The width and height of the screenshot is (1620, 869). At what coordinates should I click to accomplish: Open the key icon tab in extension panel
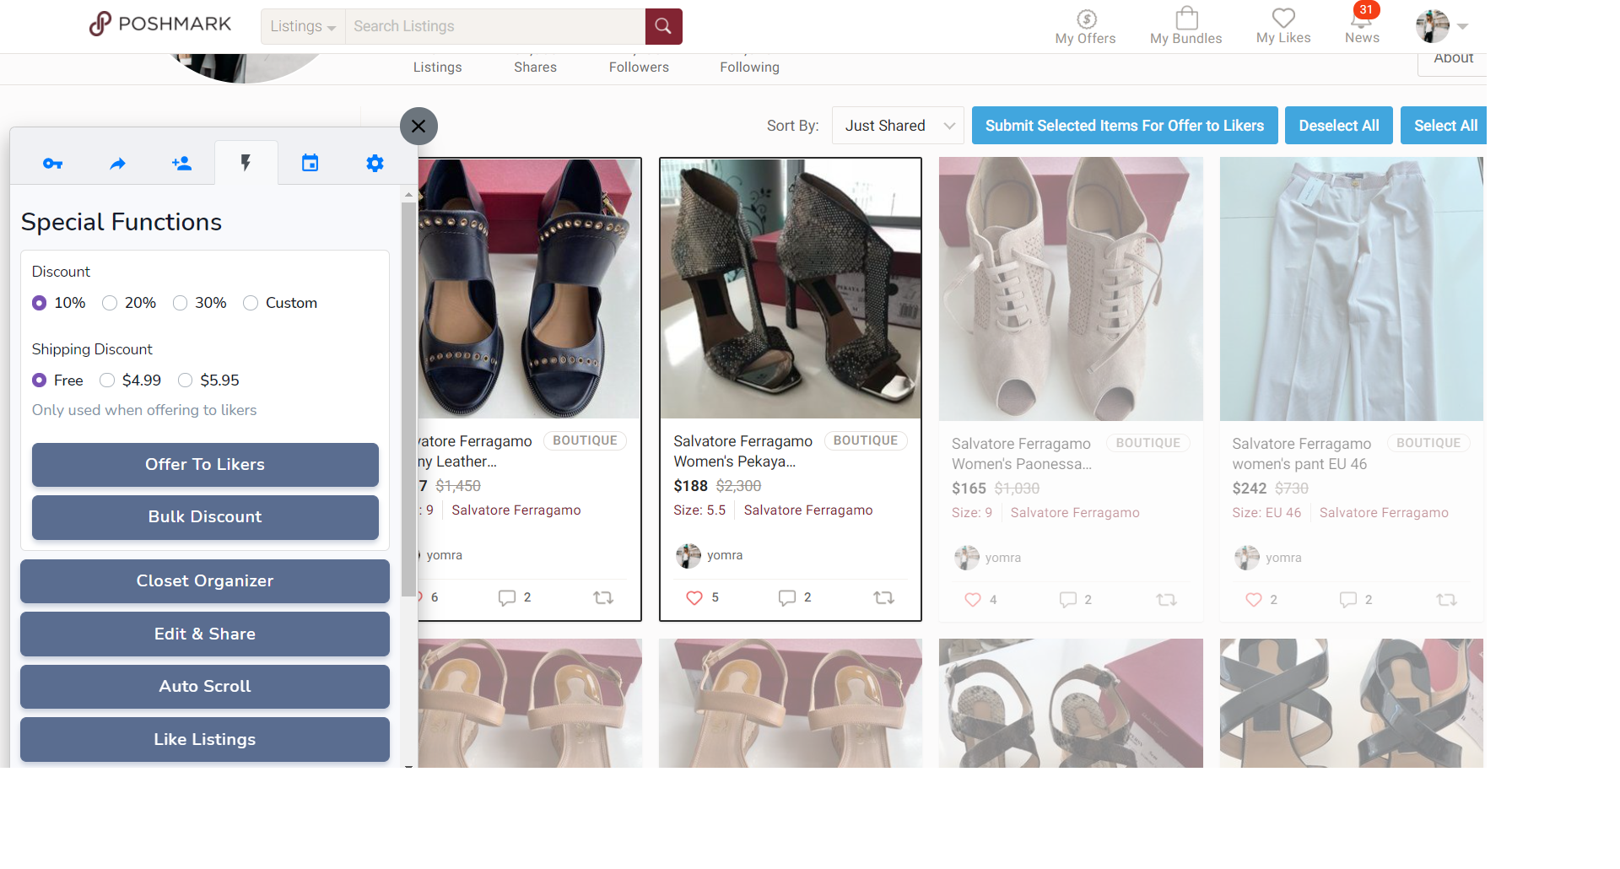pyautogui.click(x=52, y=164)
